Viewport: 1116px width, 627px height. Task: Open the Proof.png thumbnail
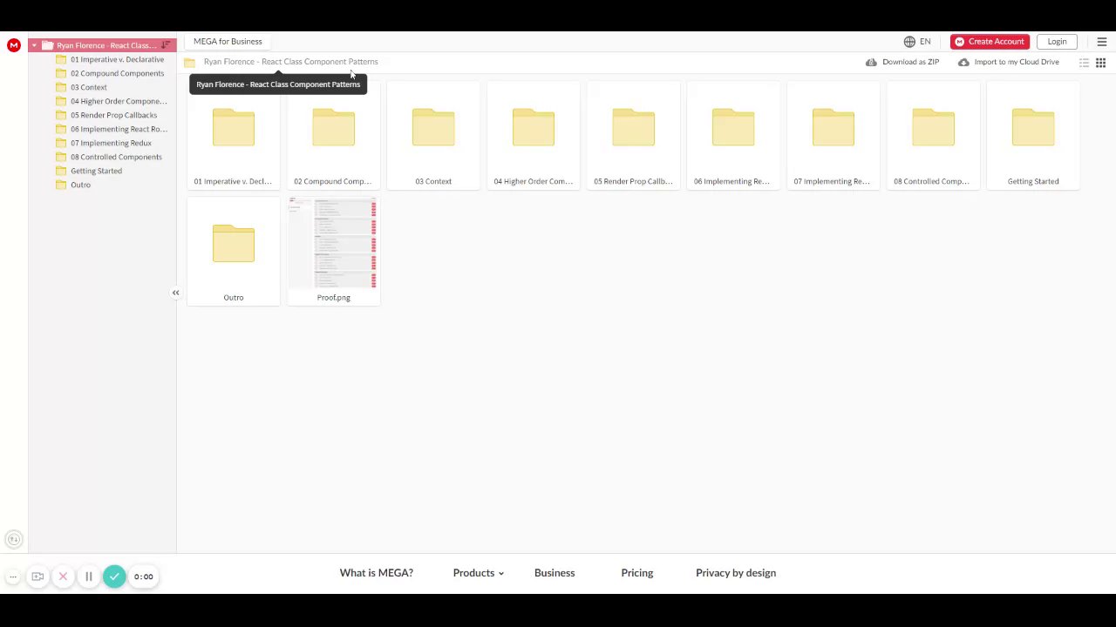[333, 252]
